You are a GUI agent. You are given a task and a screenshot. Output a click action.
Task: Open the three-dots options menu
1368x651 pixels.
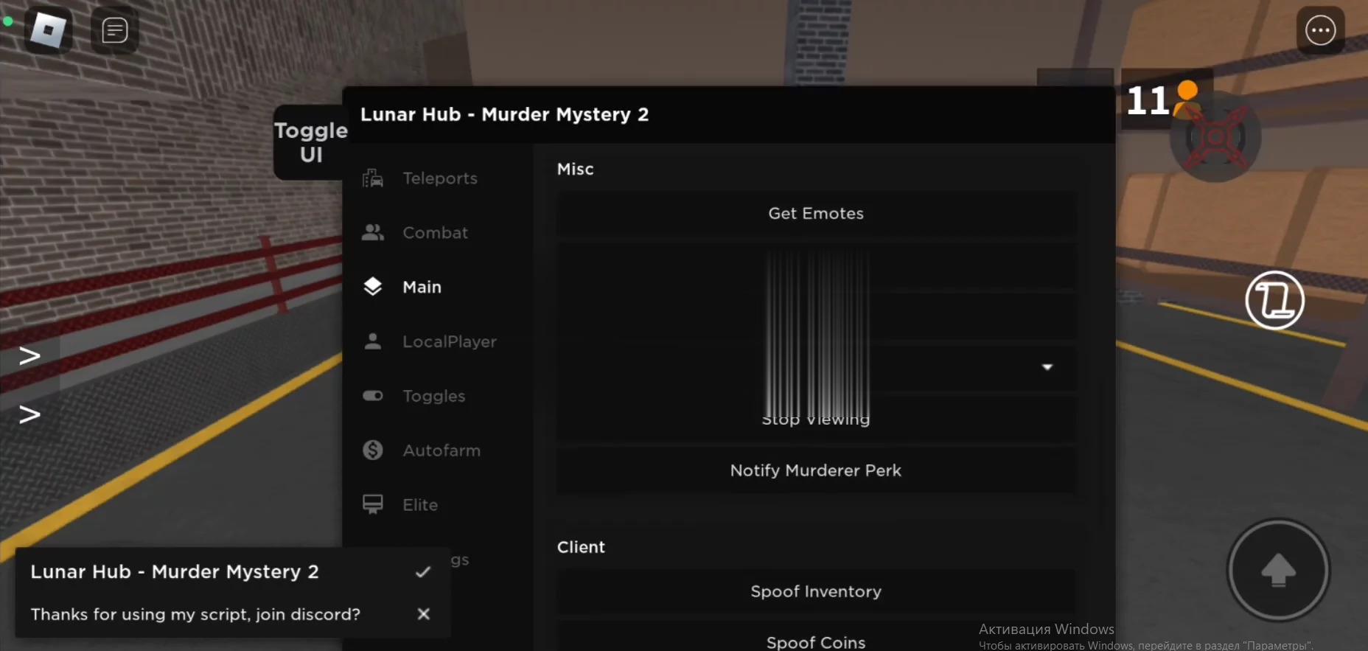click(1320, 30)
